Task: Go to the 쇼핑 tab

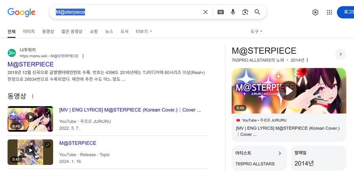Action: (x=94, y=31)
